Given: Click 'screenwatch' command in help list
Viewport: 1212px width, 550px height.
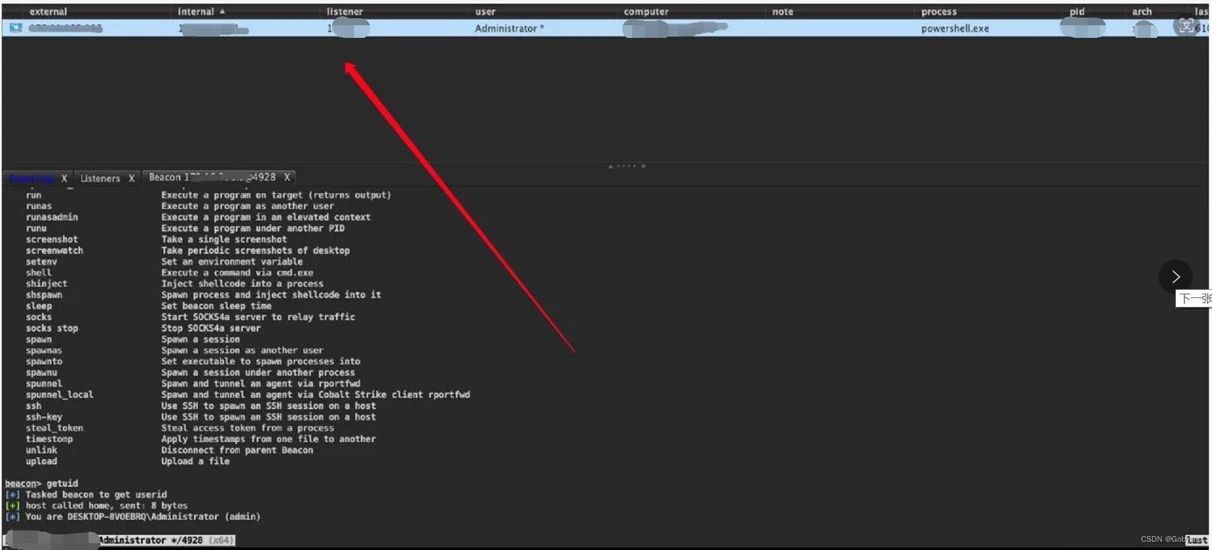Looking at the screenshot, I should [54, 251].
